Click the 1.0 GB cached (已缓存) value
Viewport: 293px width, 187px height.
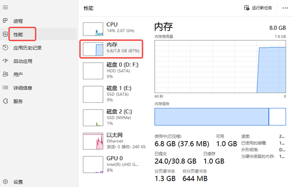tap(214, 161)
